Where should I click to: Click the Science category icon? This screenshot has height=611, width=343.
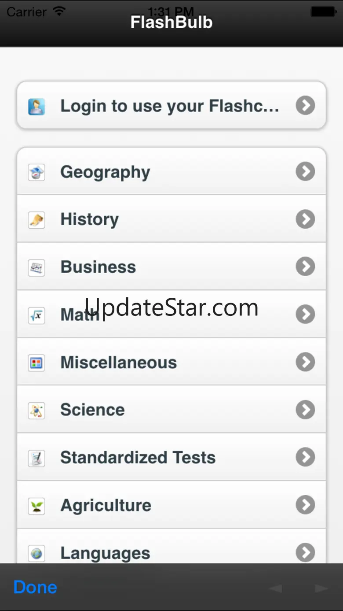[36, 411]
